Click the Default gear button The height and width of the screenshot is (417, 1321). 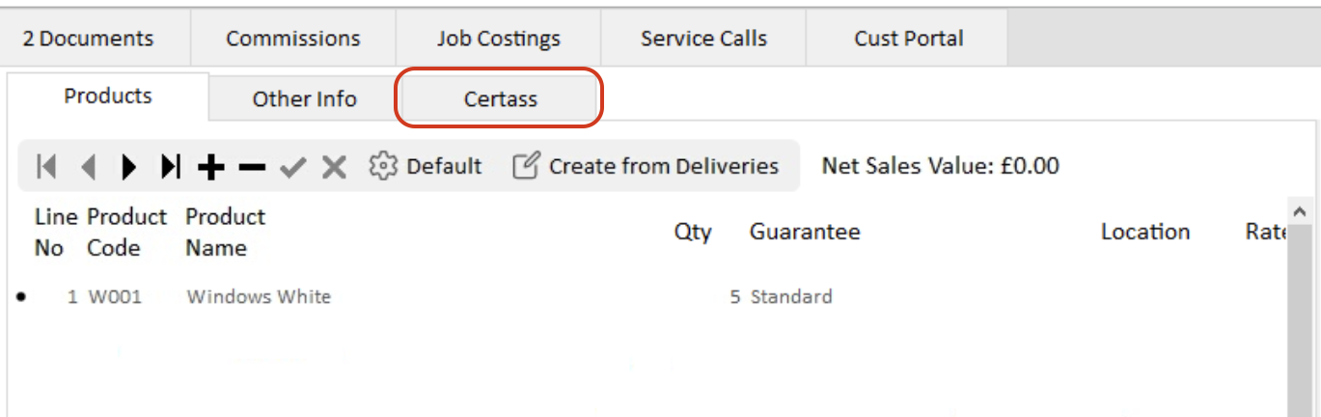(x=426, y=166)
